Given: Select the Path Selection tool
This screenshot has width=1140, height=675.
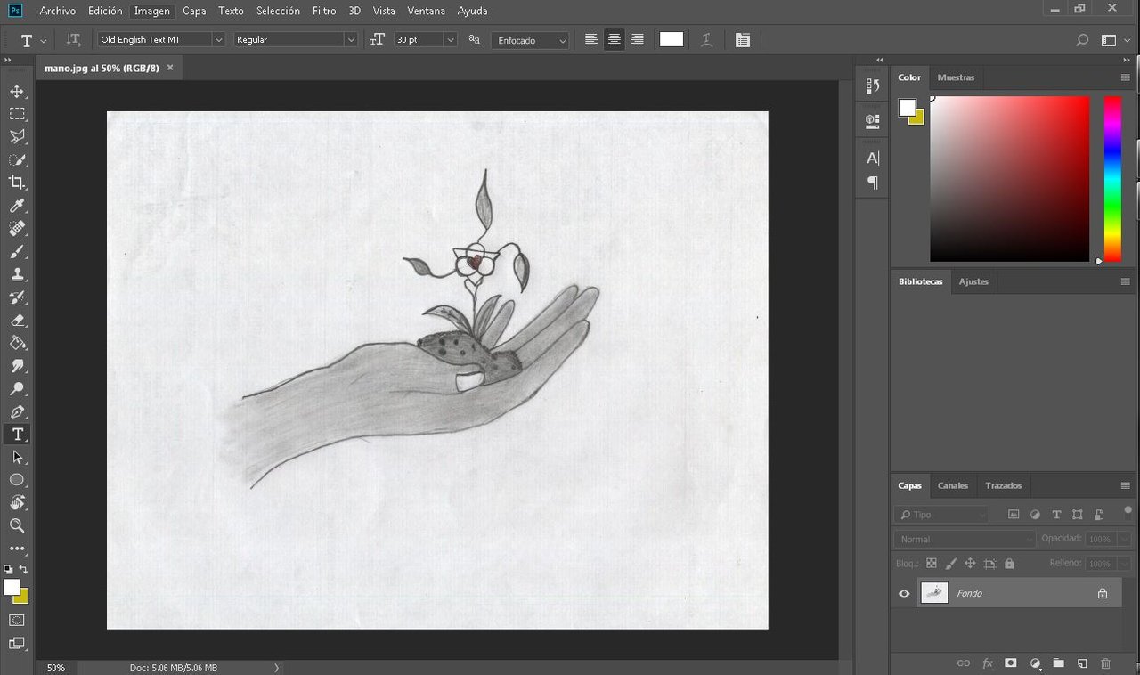Looking at the screenshot, I should 17,457.
